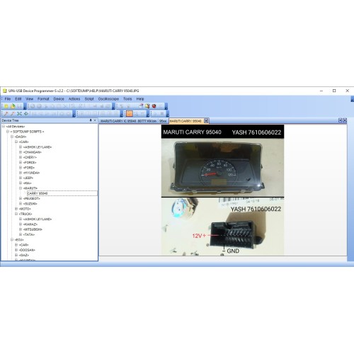Image resolution: width=354 pixels, height=354 pixels.
Task: Open the Device menu
Action: click(59, 99)
